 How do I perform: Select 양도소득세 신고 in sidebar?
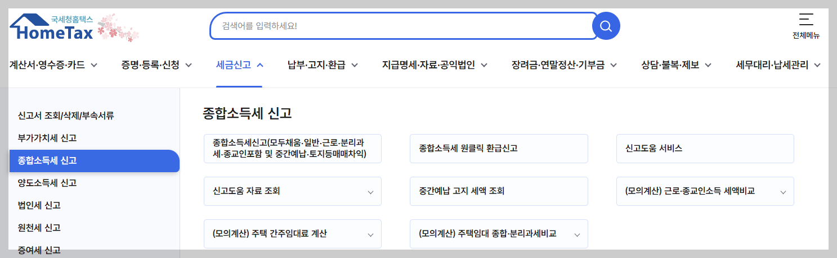pos(47,183)
